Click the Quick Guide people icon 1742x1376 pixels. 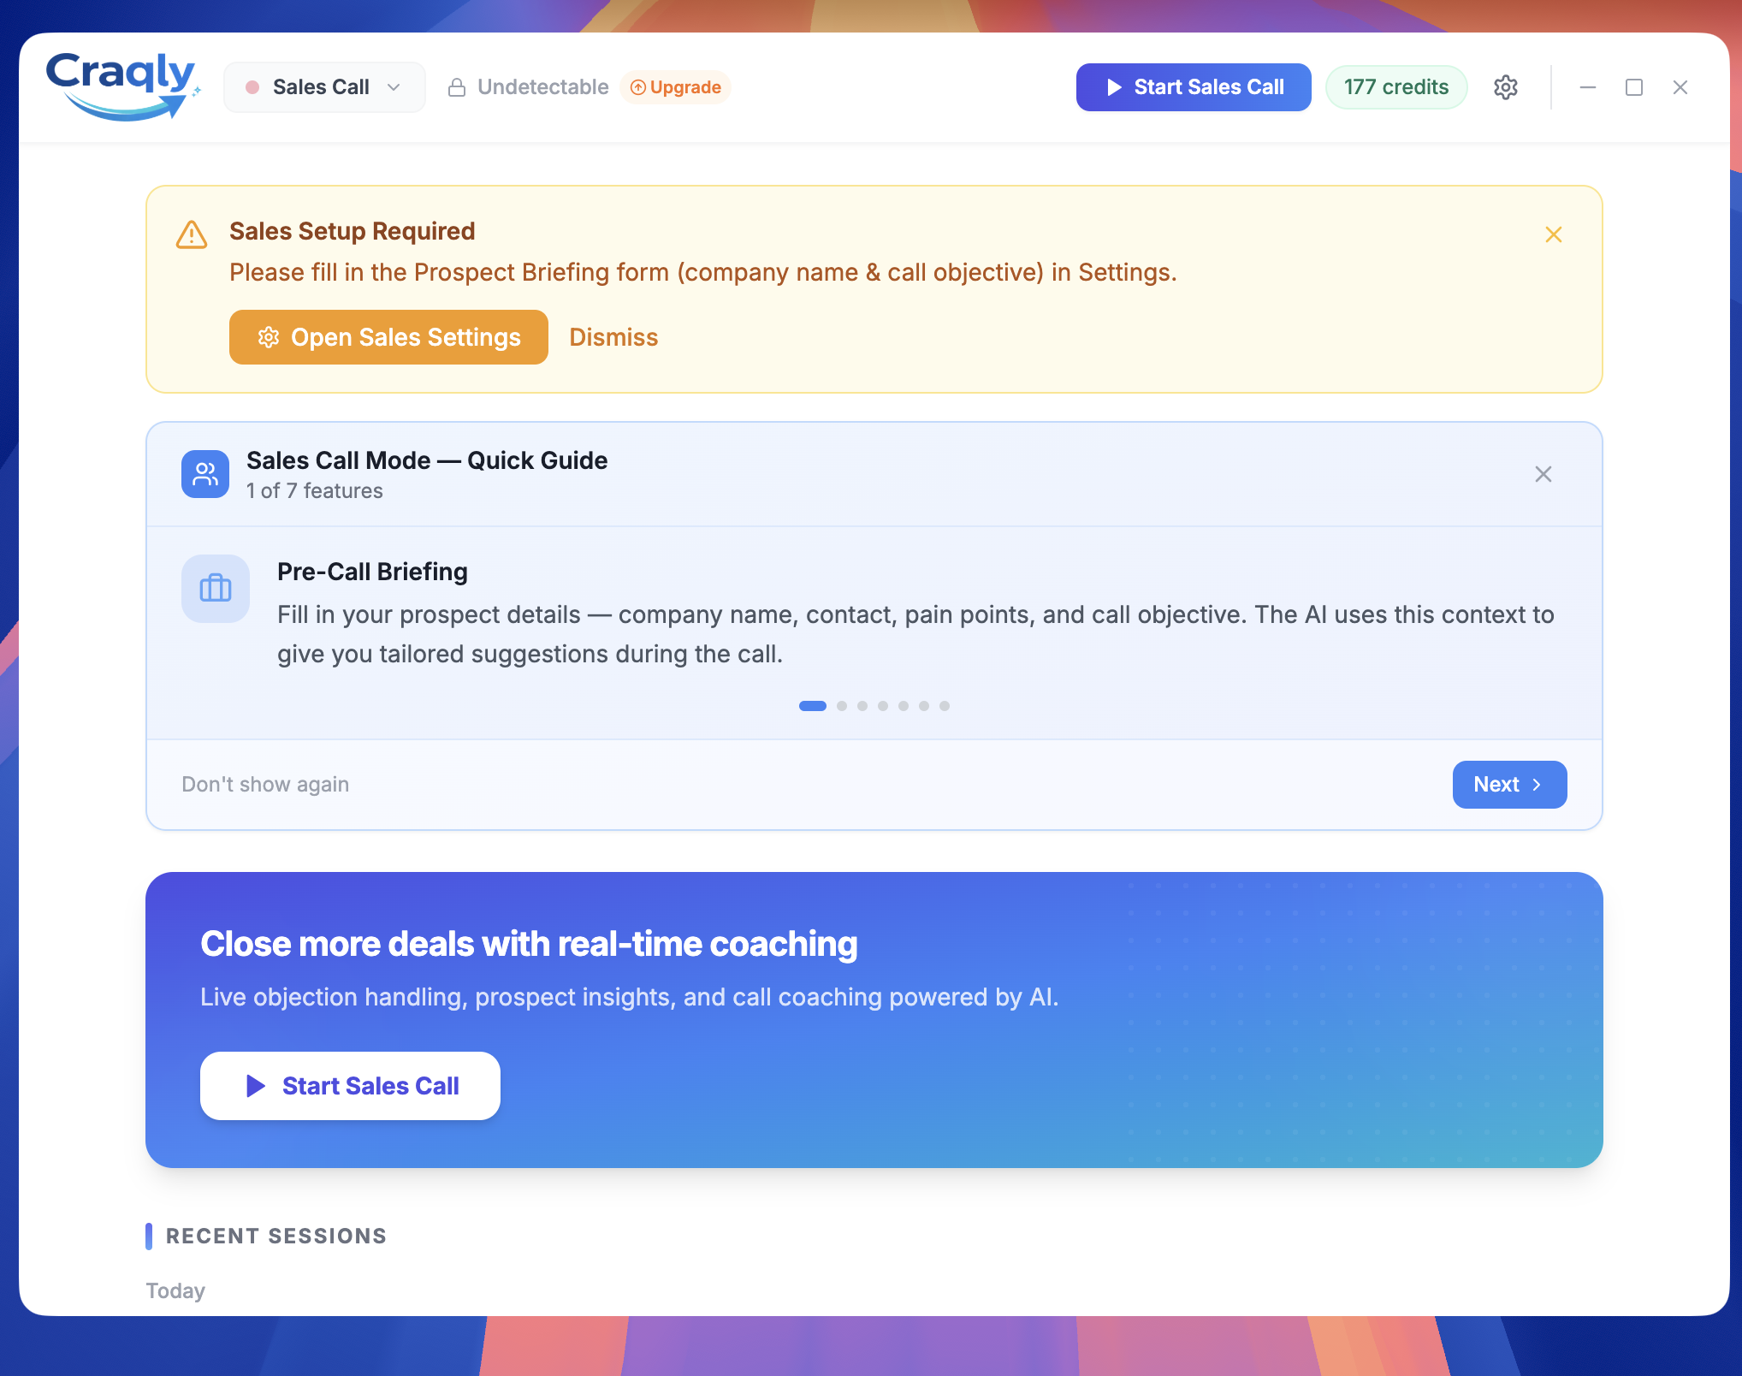click(205, 474)
